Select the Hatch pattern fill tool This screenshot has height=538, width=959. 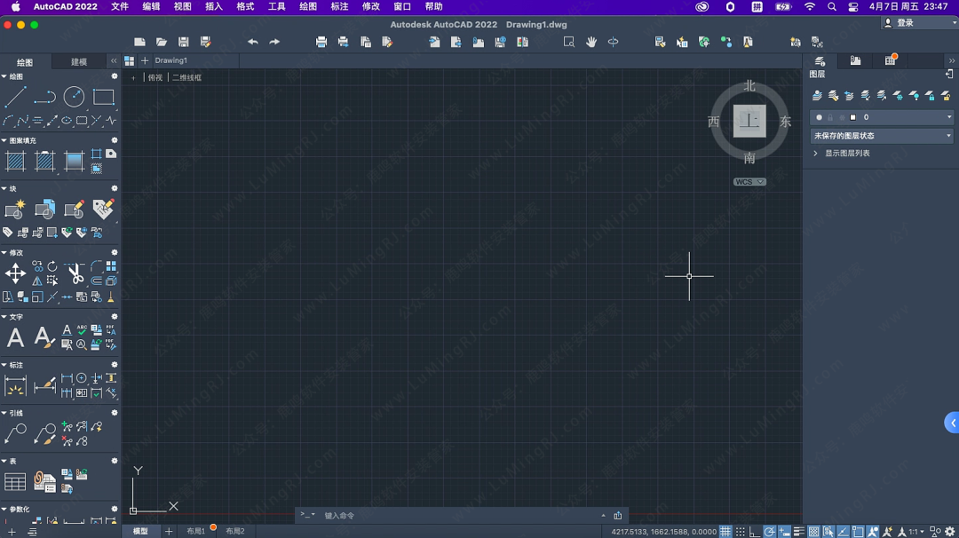click(15, 161)
